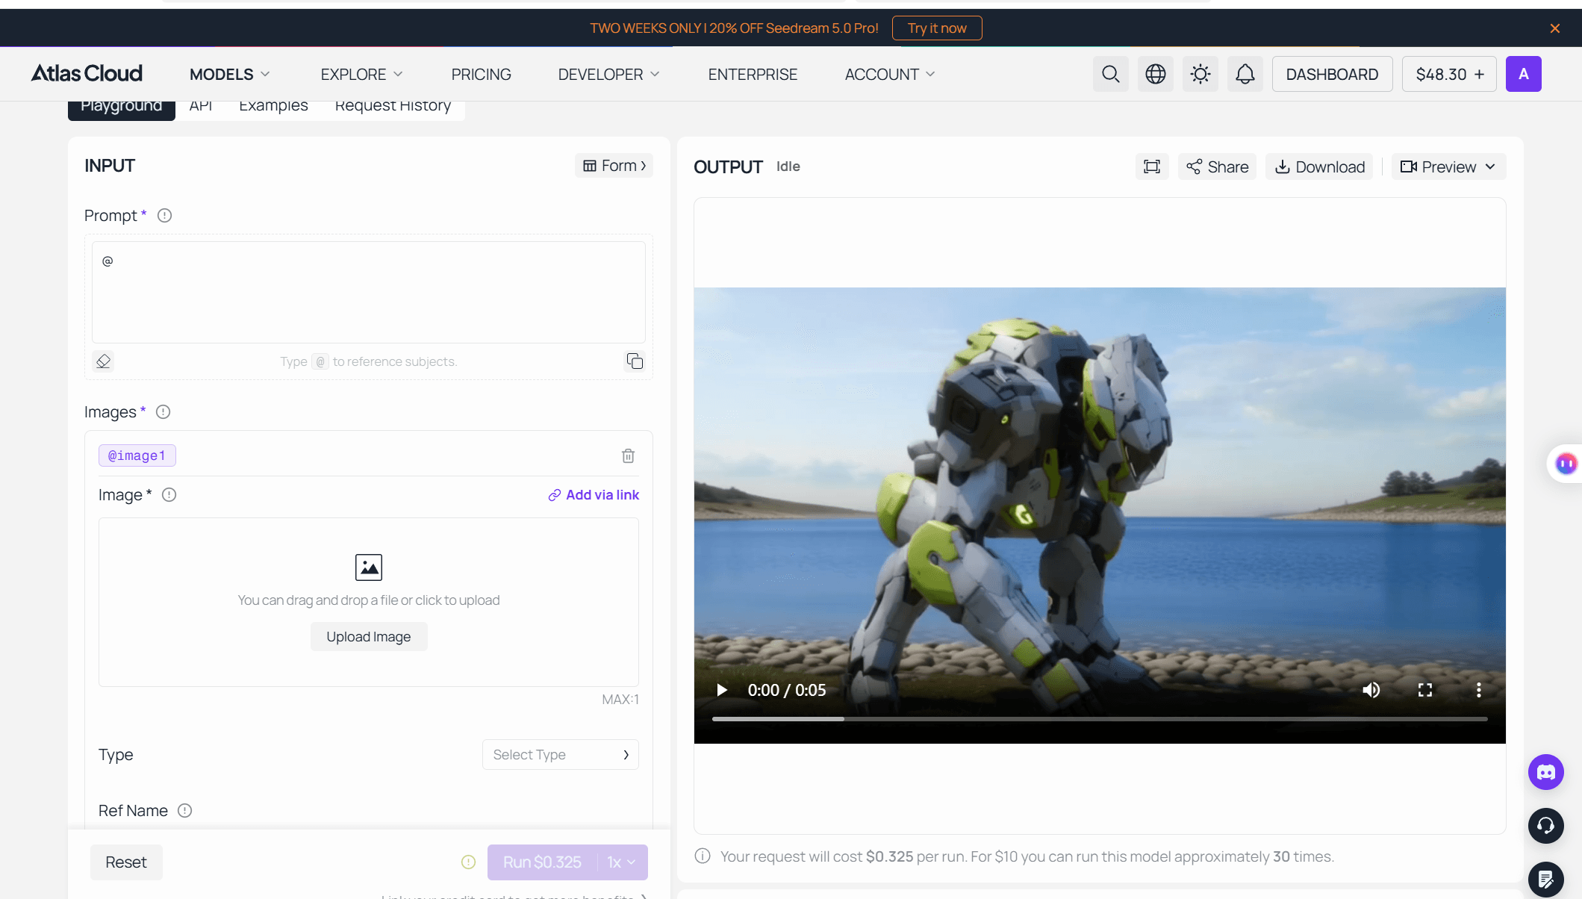
Task: Open the Select Type dropdown
Action: (560, 755)
